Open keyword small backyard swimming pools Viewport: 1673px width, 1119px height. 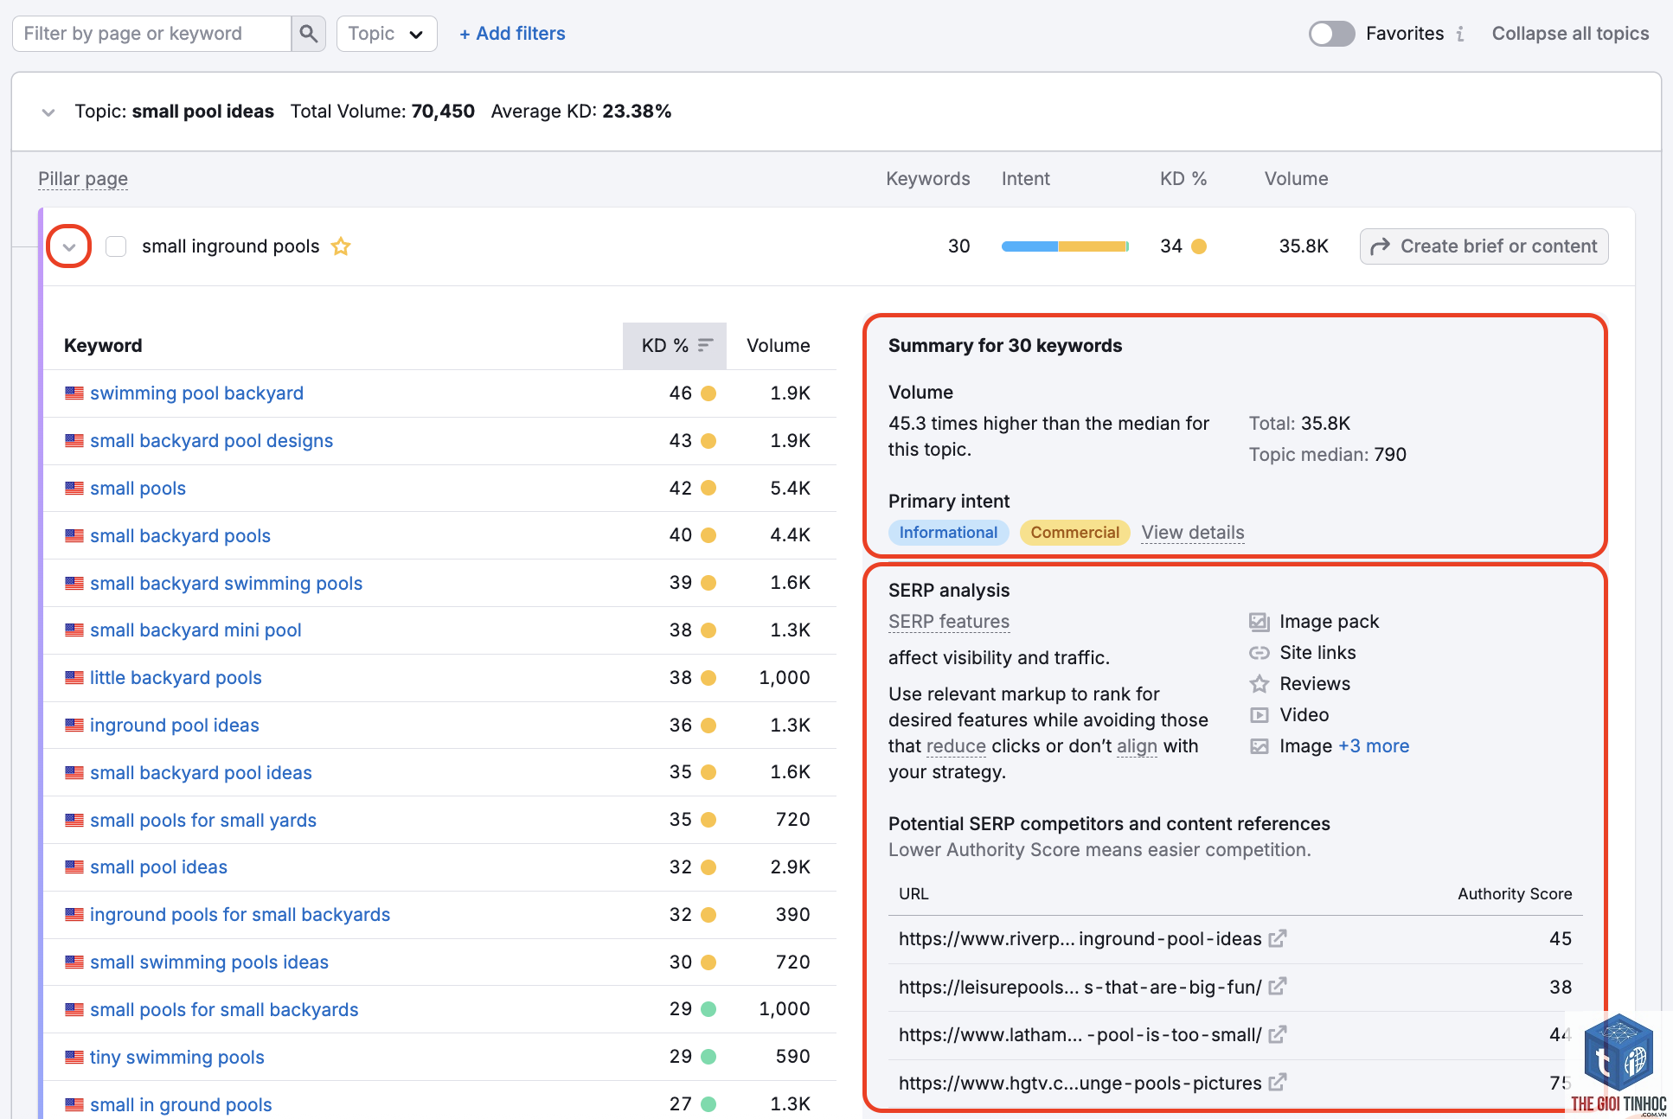tap(226, 584)
